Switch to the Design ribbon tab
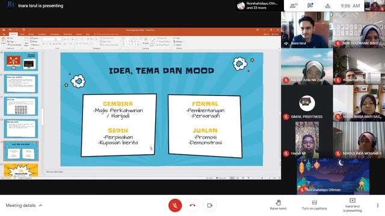The image size is (385, 216). (31, 34)
